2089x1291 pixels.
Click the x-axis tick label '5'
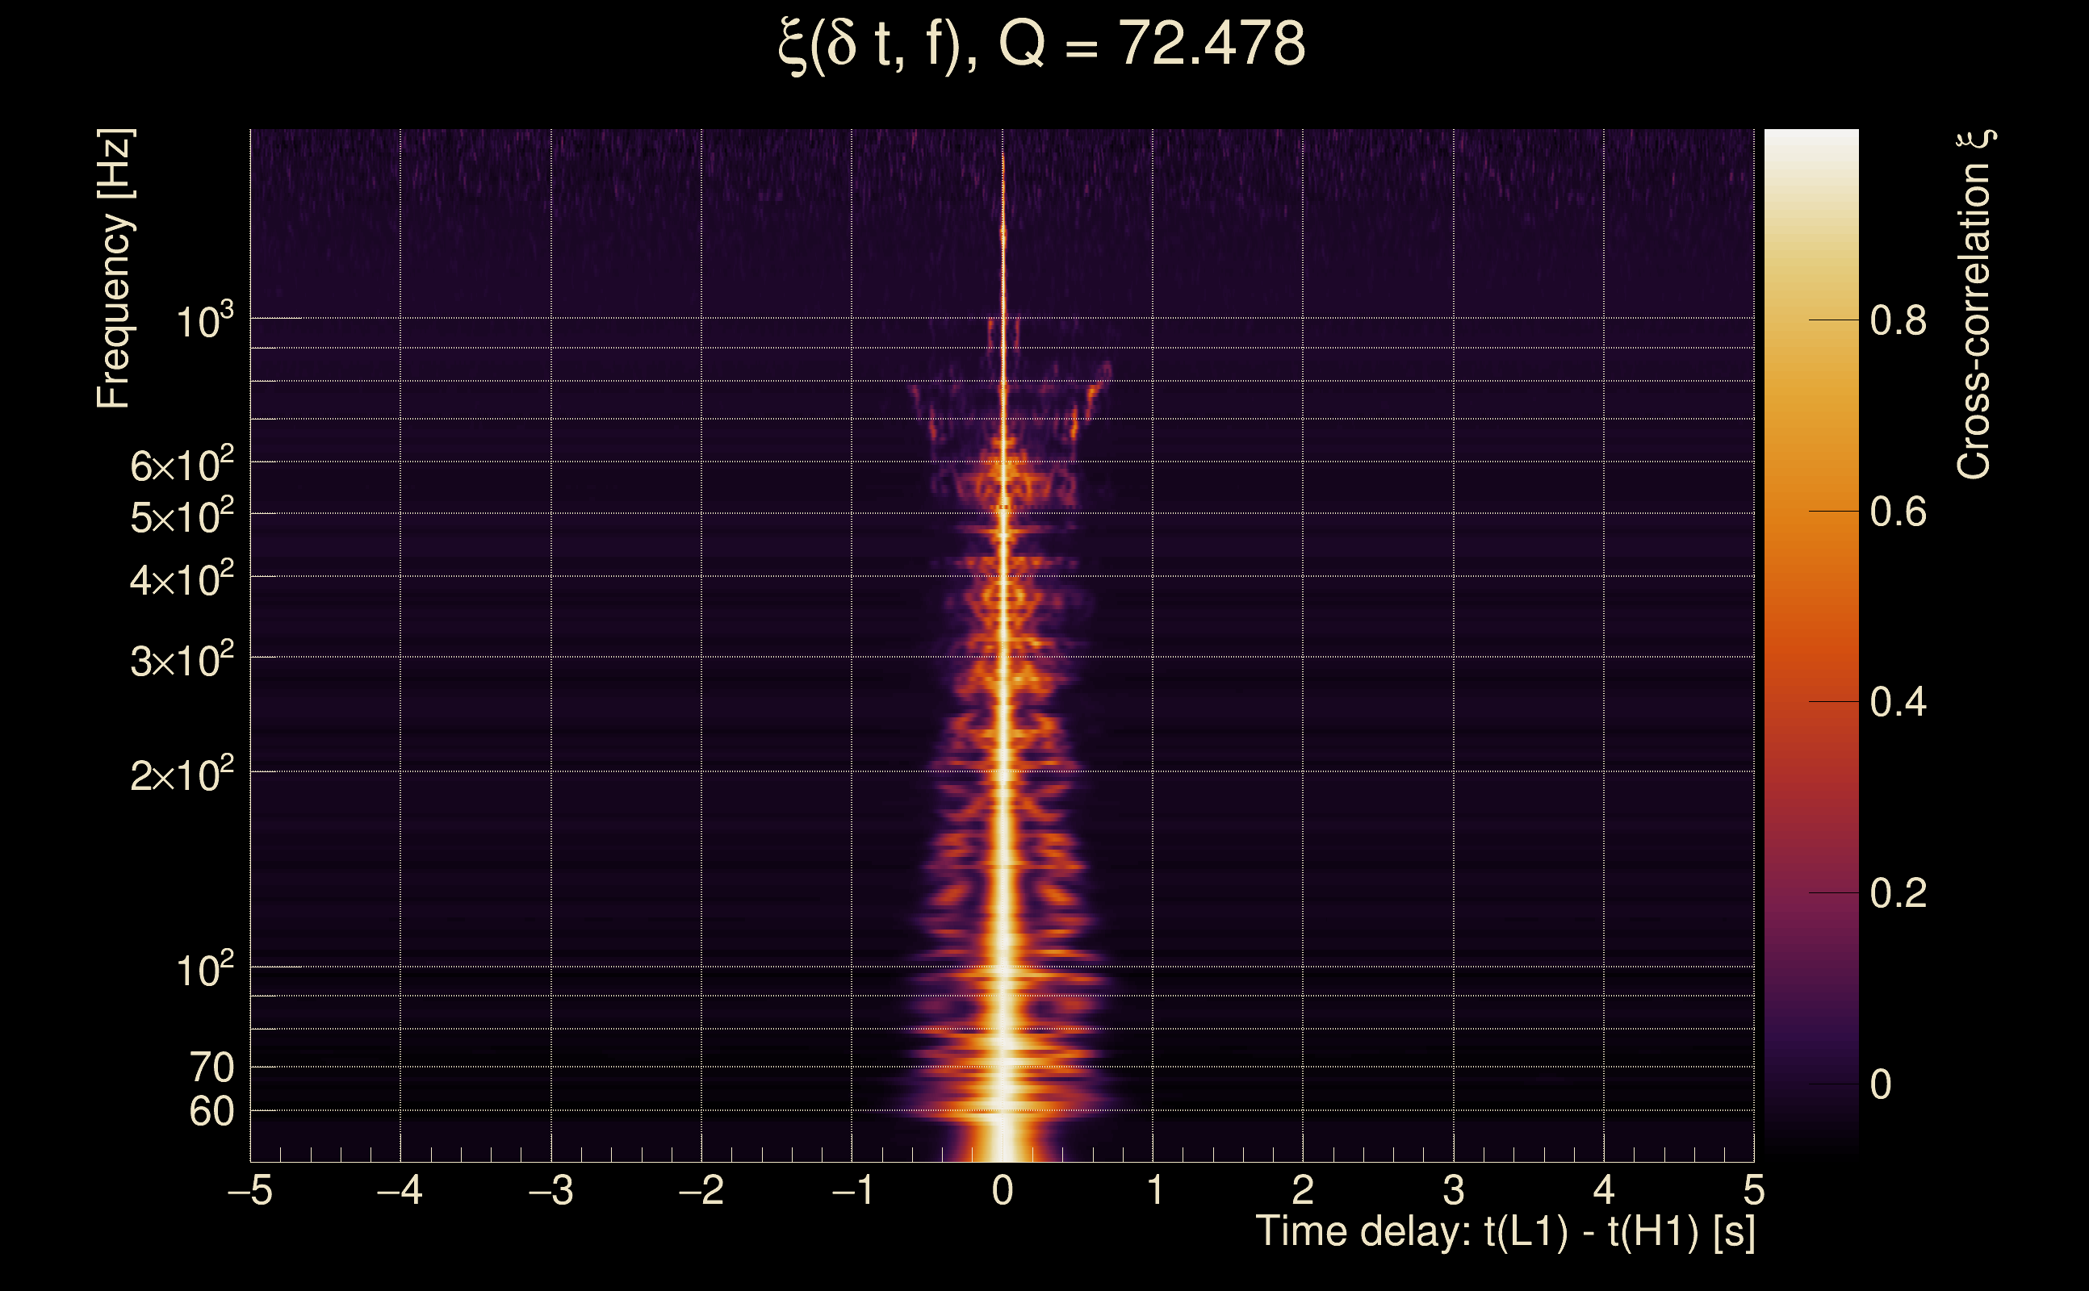pos(1753,1190)
